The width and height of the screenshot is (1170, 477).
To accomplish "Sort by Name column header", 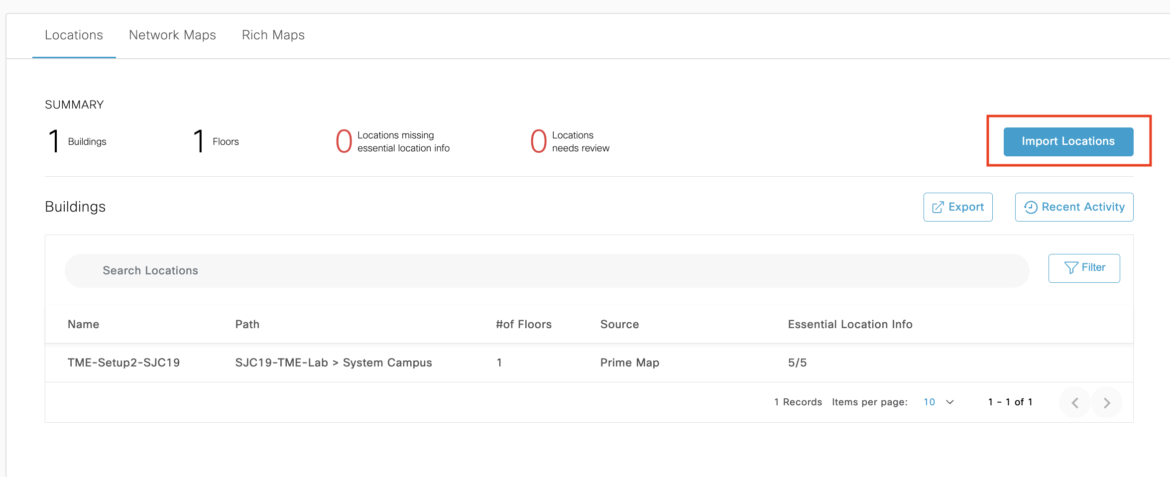I will pos(83,324).
